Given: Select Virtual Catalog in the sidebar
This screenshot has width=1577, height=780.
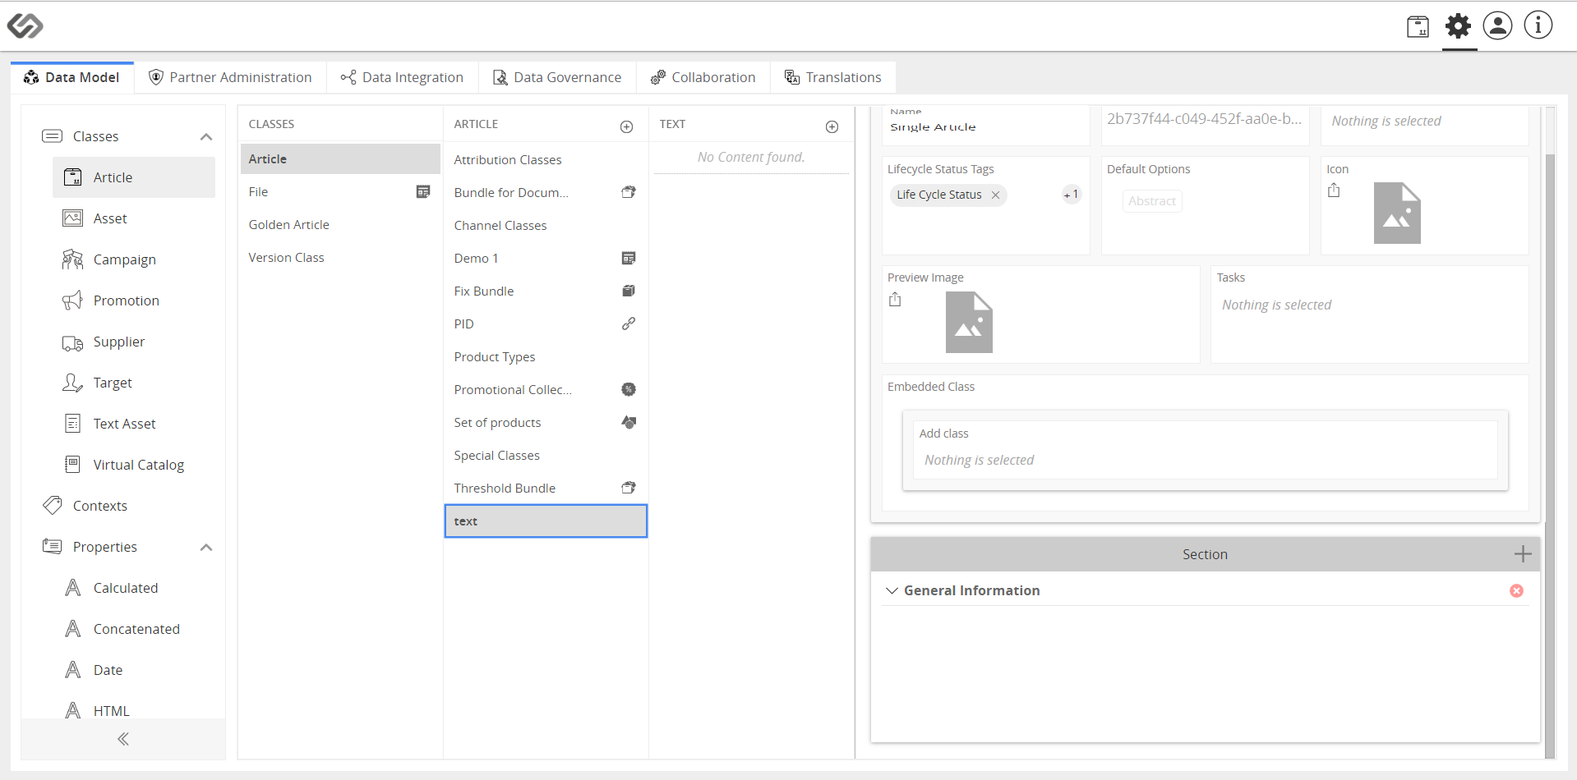Looking at the screenshot, I should 134,465.
